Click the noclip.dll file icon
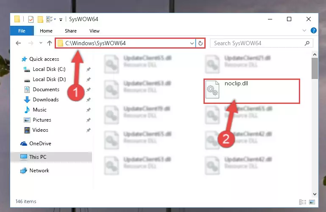 point(212,90)
